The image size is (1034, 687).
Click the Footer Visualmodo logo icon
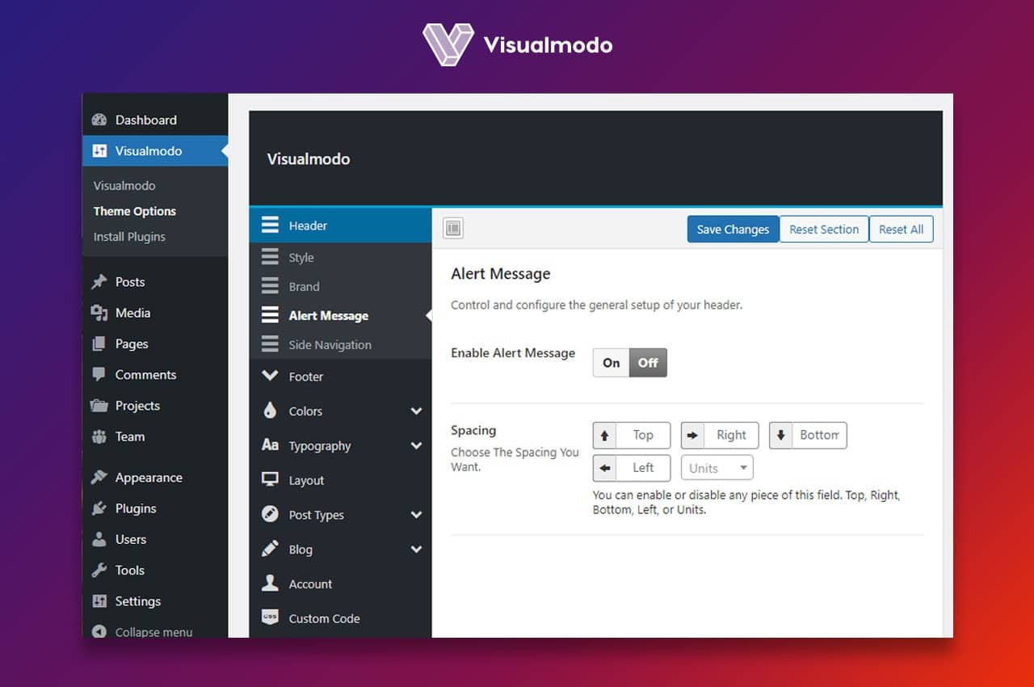271,377
